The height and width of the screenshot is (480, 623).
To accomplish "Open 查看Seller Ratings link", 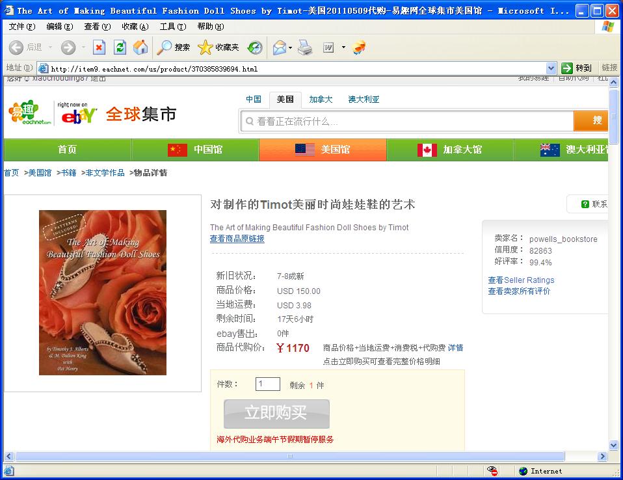I will 521,280.
